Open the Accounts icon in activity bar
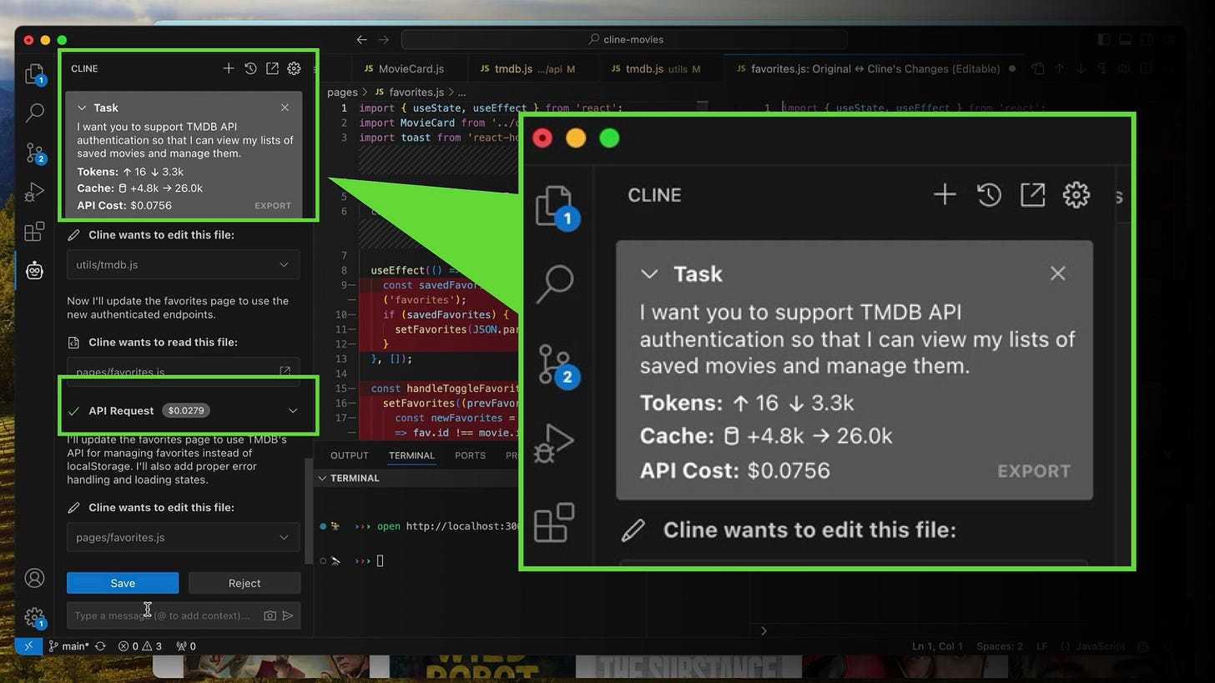This screenshot has width=1215, height=683. point(34,577)
